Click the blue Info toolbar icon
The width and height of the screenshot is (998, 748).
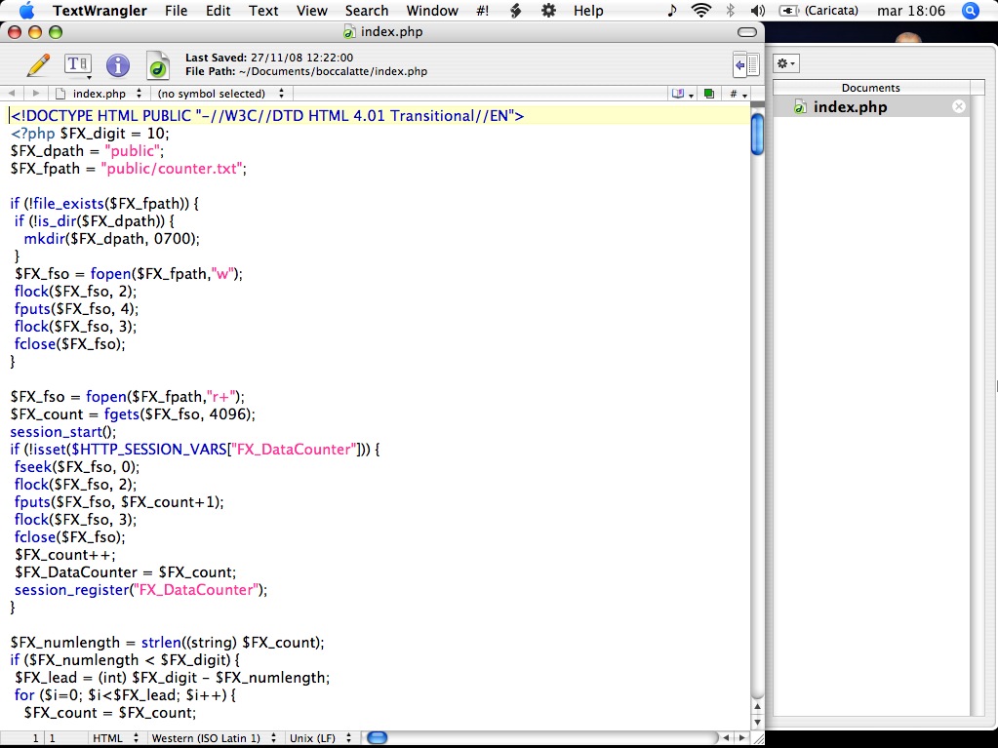(118, 65)
